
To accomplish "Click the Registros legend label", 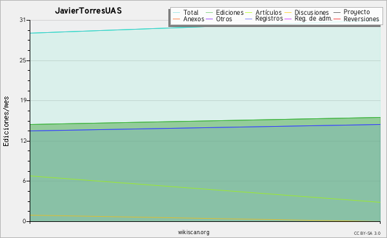I will [269, 19].
